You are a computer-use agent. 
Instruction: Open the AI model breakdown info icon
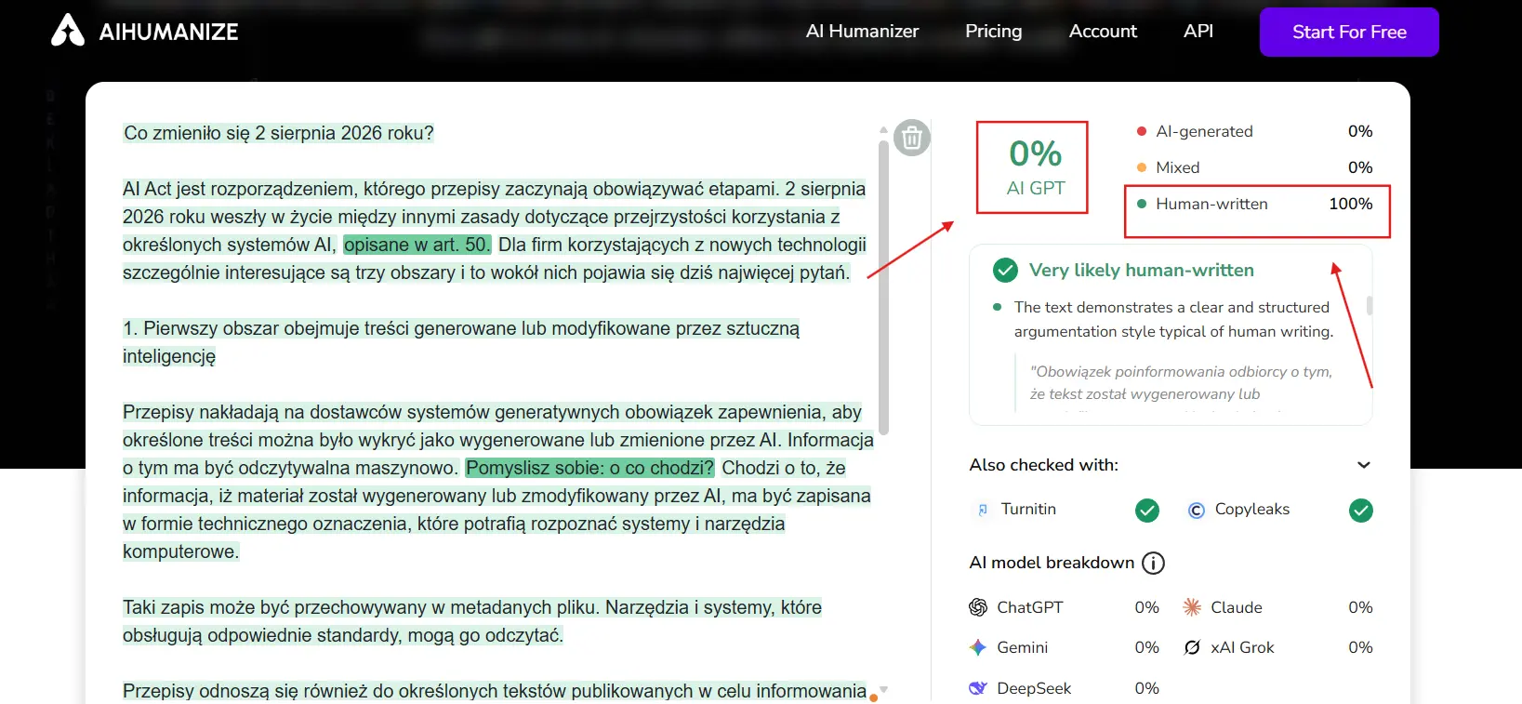coord(1153,563)
